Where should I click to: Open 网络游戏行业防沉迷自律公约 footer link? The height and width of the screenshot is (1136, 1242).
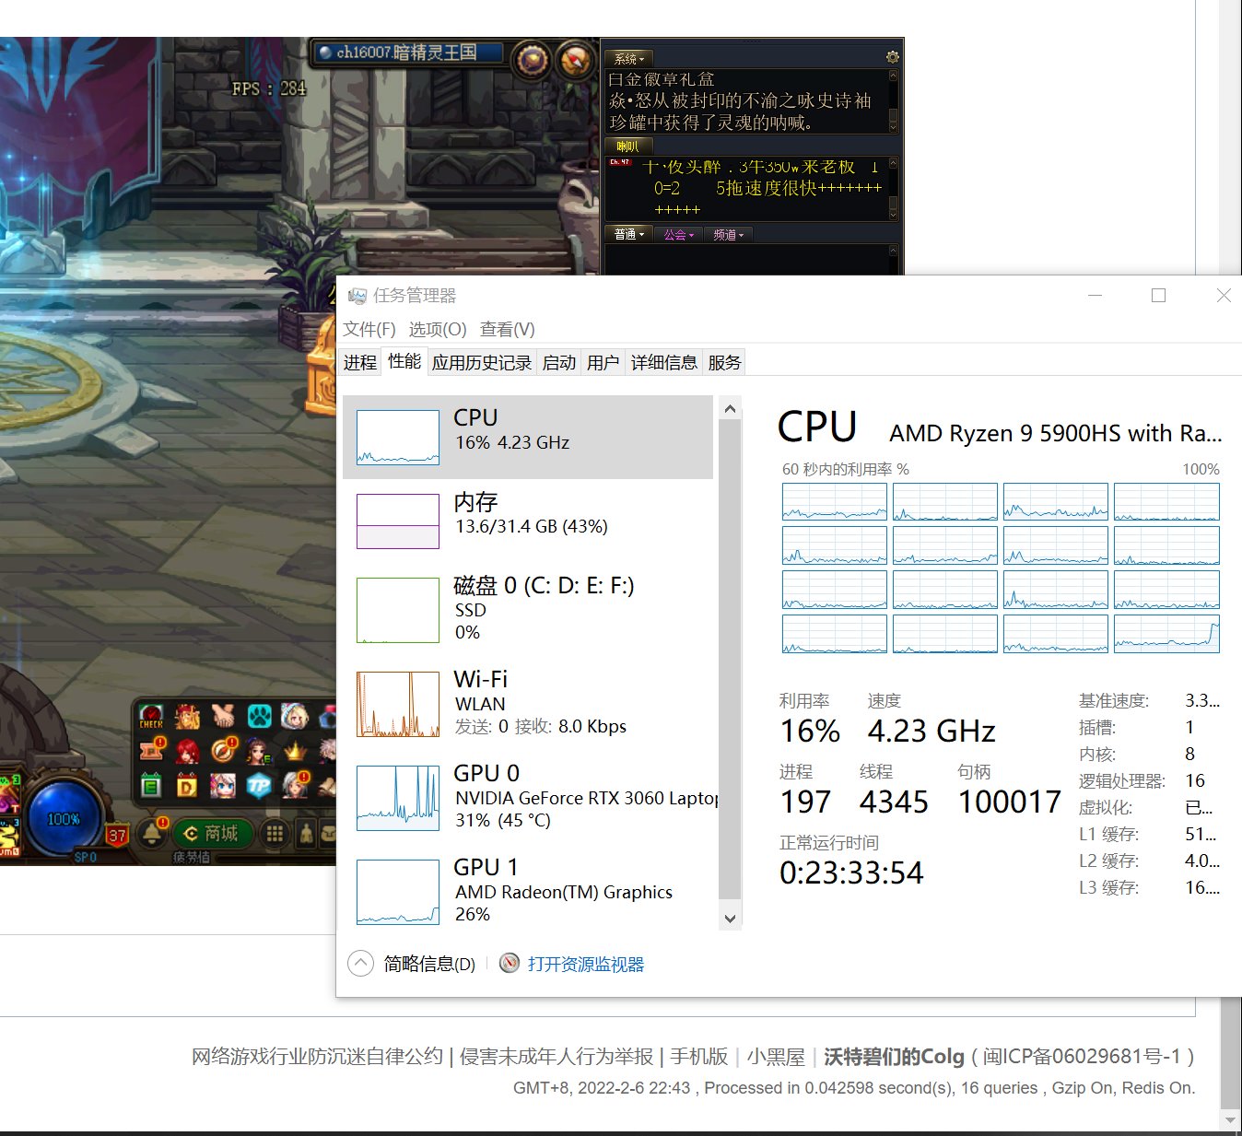[x=317, y=1056]
